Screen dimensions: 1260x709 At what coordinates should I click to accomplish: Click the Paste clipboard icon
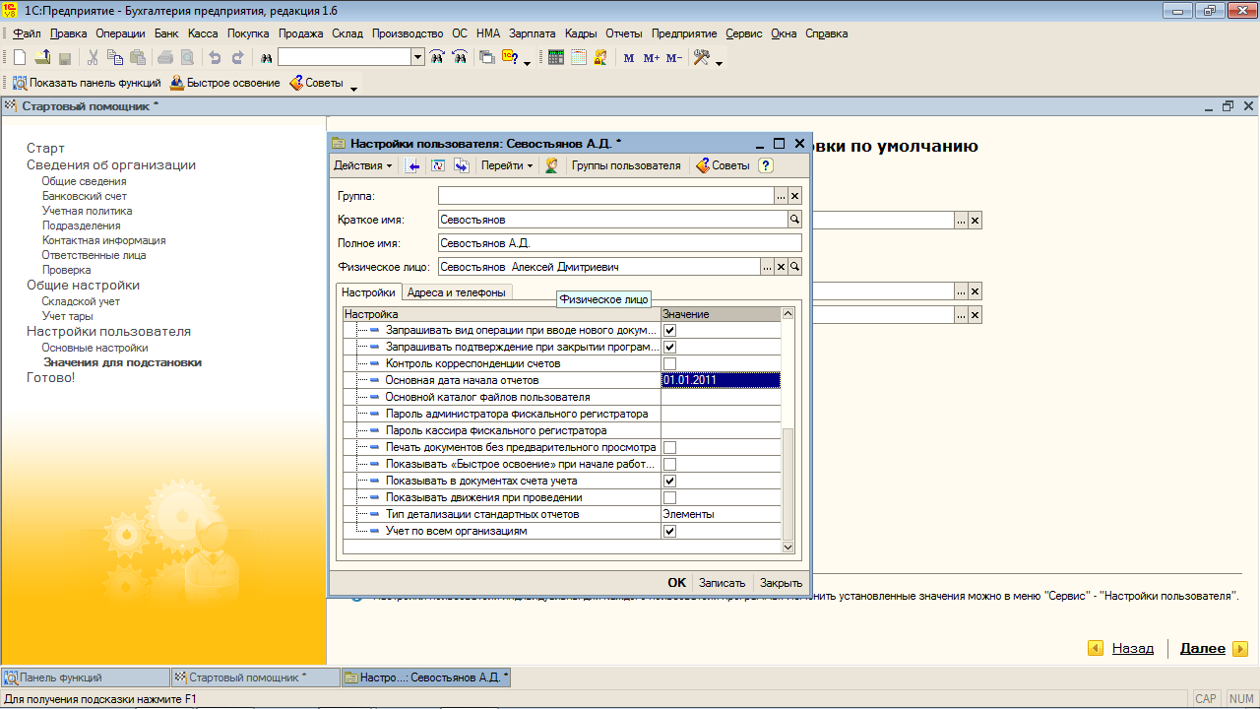click(138, 58)
